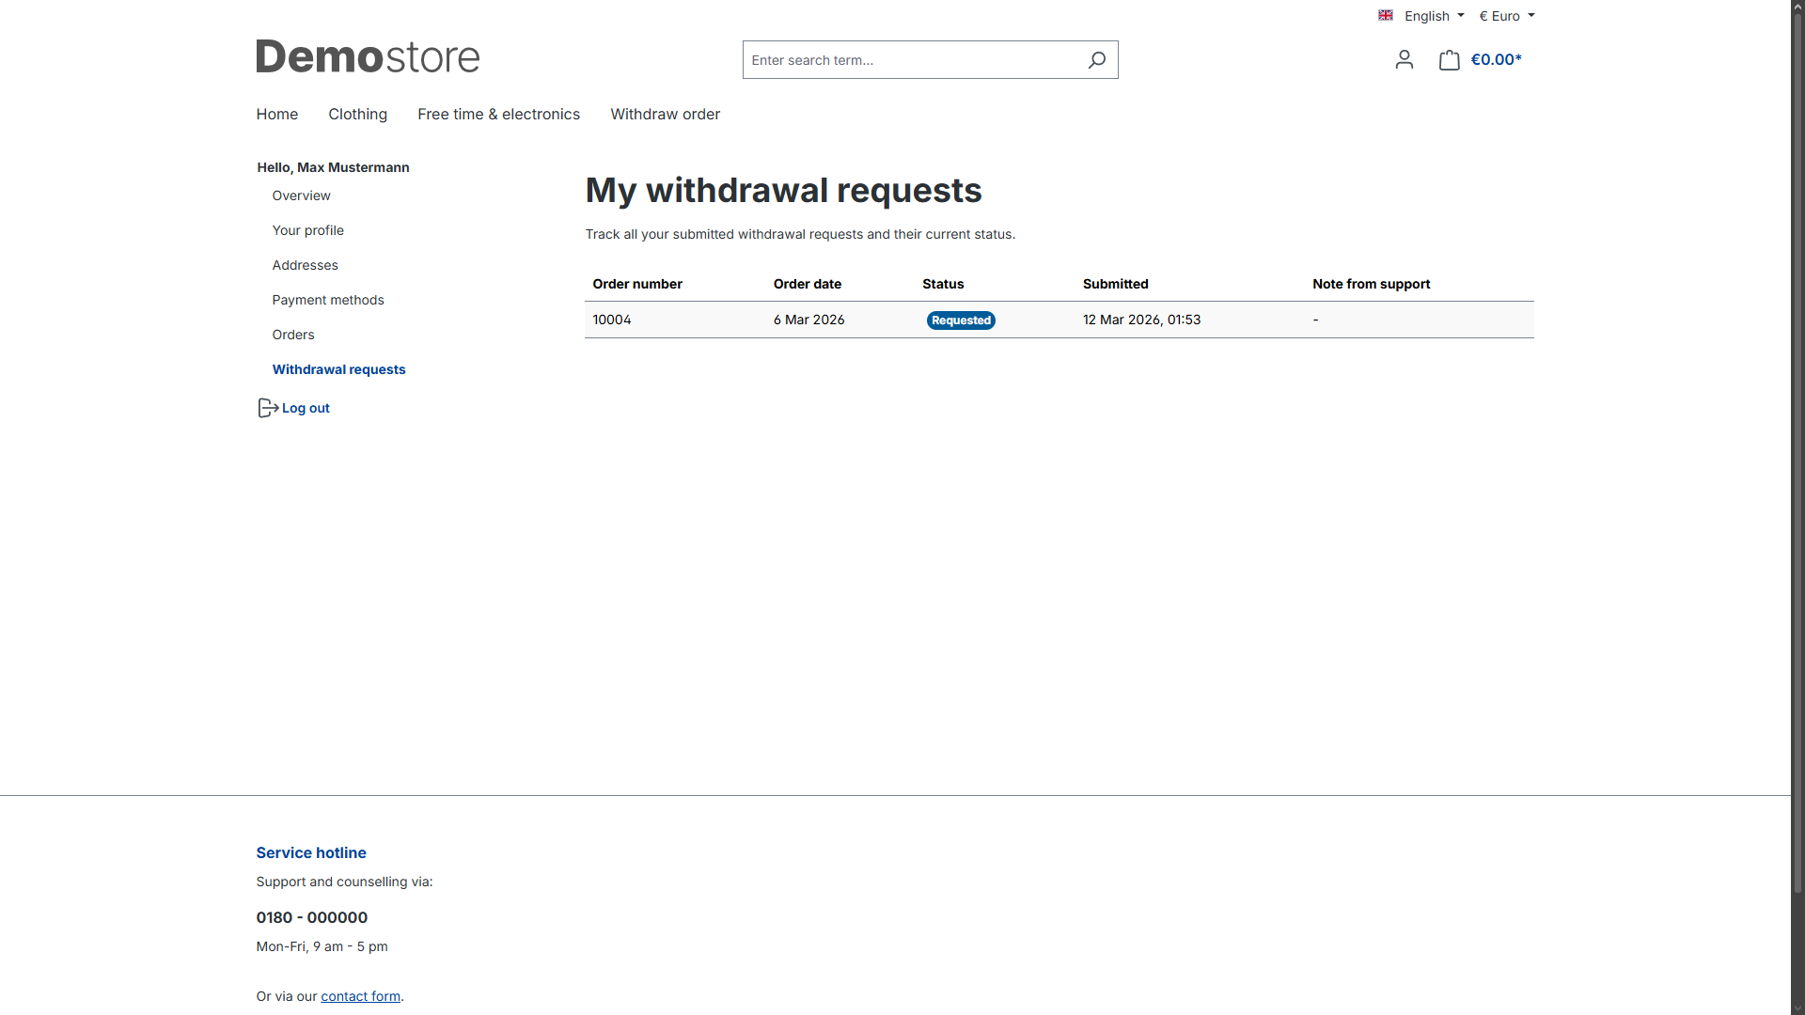
Task: Navigate to Home in main menu
Action: pos(276,114)
